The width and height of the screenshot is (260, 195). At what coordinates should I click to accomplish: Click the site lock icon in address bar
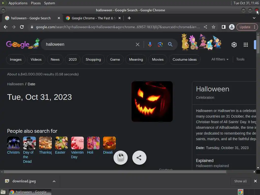[32, 27]
